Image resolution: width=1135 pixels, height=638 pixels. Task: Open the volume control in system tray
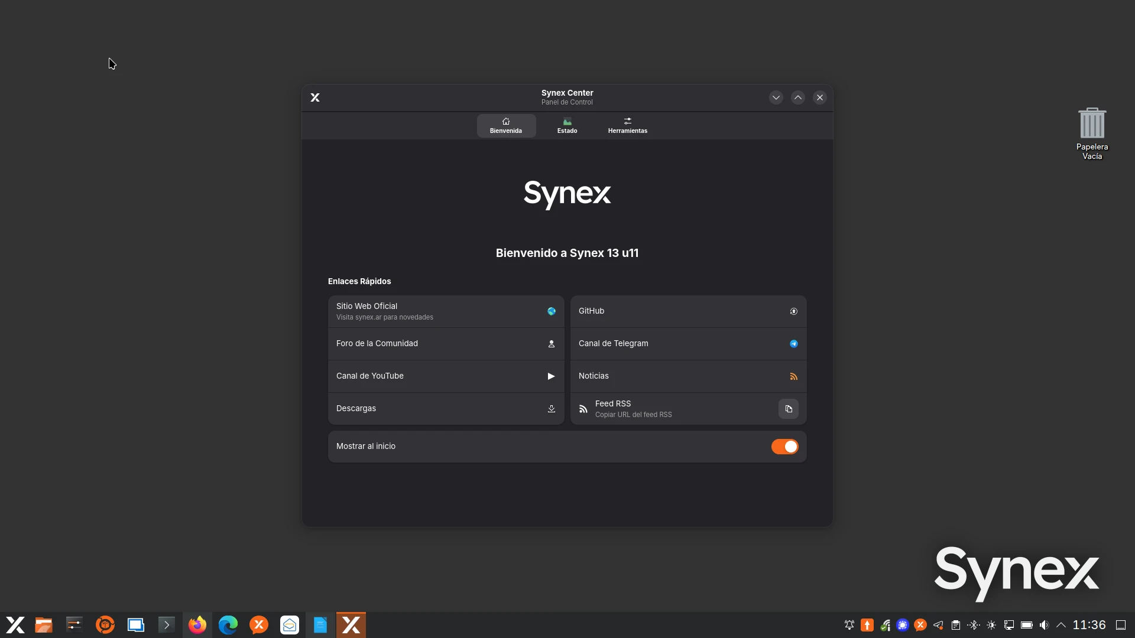tap(1045, 625)
